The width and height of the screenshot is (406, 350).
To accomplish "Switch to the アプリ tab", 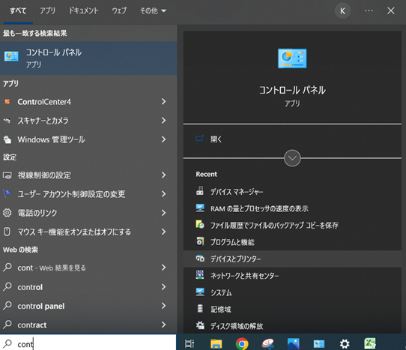I will click(x=48, y=10).
